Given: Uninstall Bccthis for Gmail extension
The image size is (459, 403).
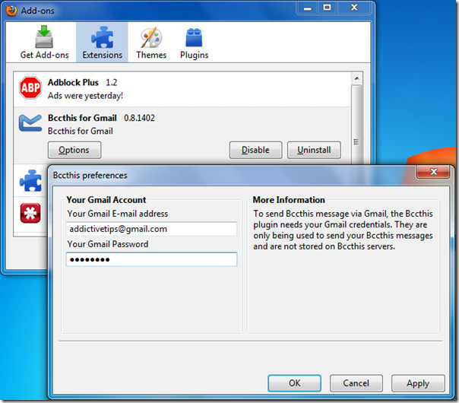Looking at the screenshot, I should pos(314,150).
